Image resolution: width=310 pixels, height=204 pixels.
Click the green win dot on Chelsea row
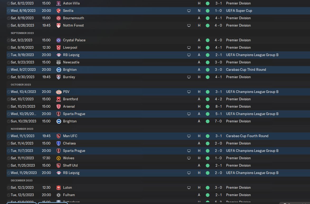[208, 143]
